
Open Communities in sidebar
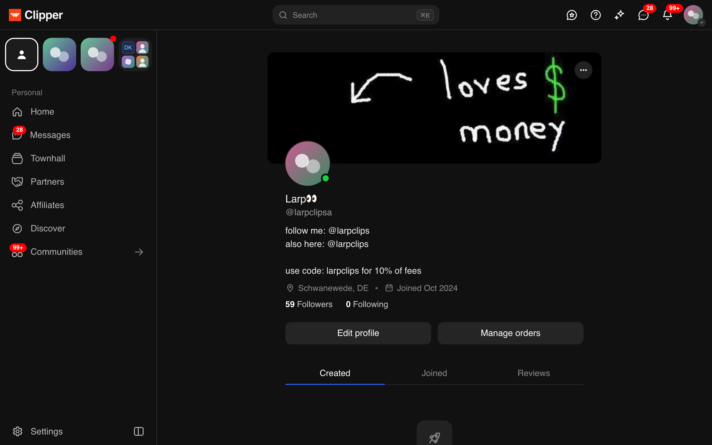click(78, 252)
